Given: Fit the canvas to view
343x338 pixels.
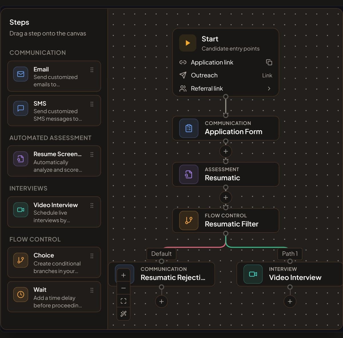Looking at the screenshot, I should [x=123, y=301].
